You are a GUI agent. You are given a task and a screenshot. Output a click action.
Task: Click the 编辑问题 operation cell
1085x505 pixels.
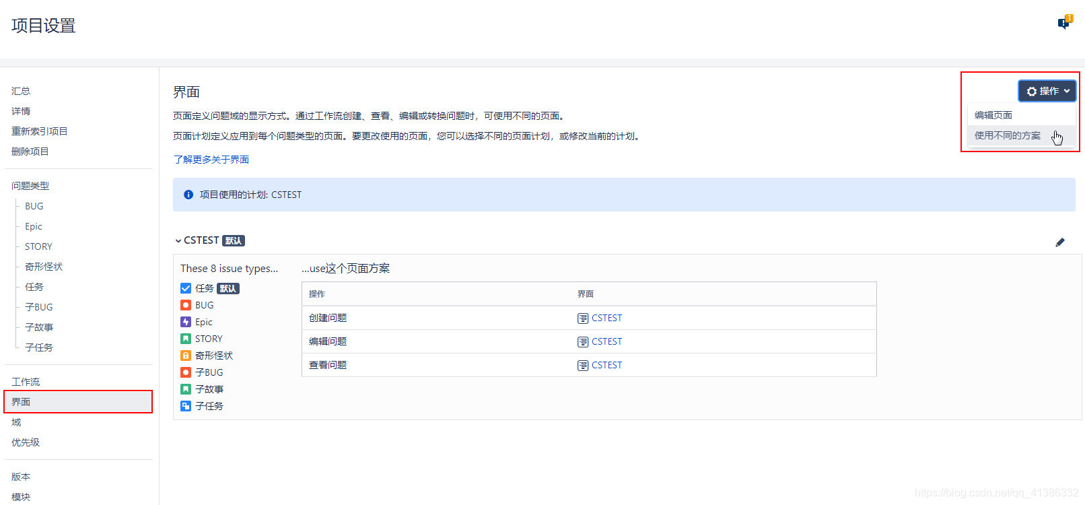(x=328, y=342)
